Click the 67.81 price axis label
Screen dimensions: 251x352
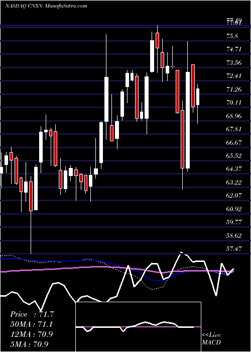click(234, 129)
